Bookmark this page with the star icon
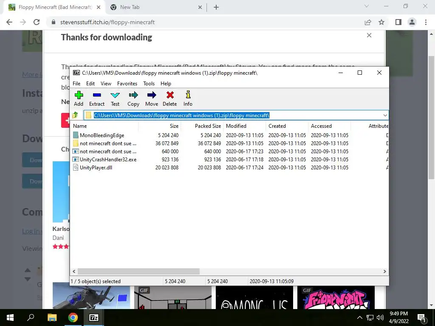The width and height of the screenshot is (435, 326). 381,22
